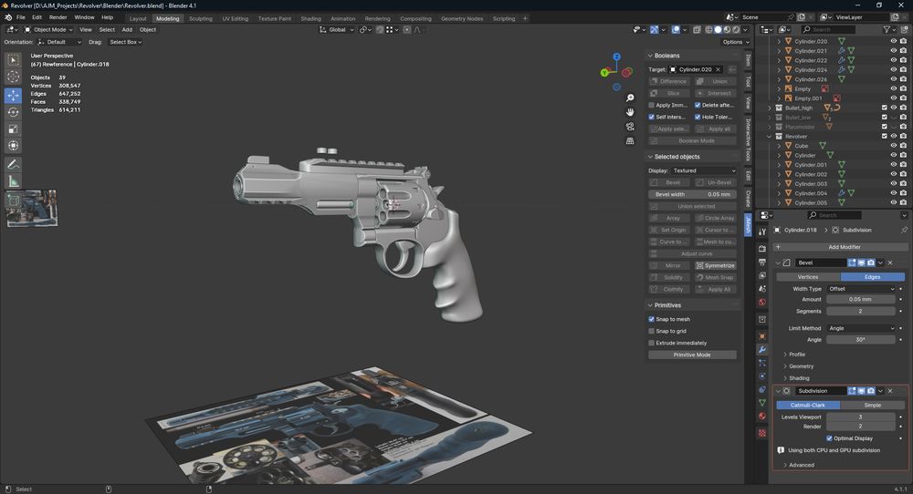Select the Simple subdivision type
Screen dimensions: 913x494
tap(872, 405)
